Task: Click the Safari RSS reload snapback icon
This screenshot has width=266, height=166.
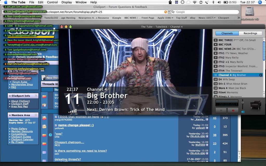Action: click(x=166, y=12)
